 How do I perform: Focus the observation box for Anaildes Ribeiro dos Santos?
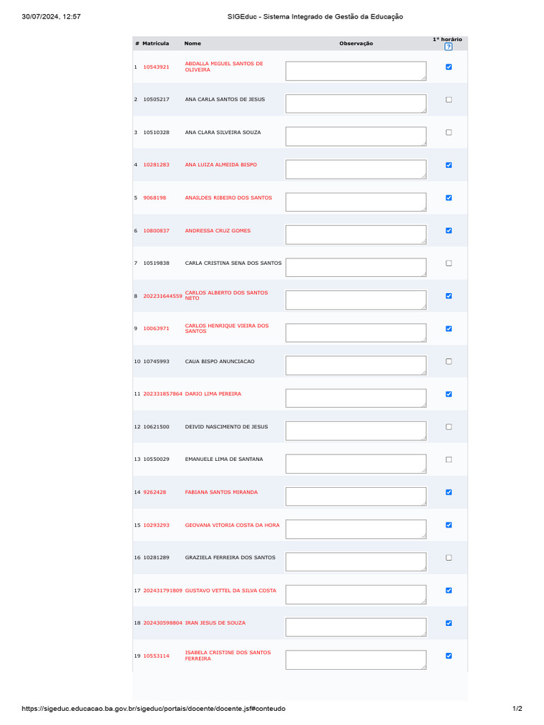coord(356,202)
